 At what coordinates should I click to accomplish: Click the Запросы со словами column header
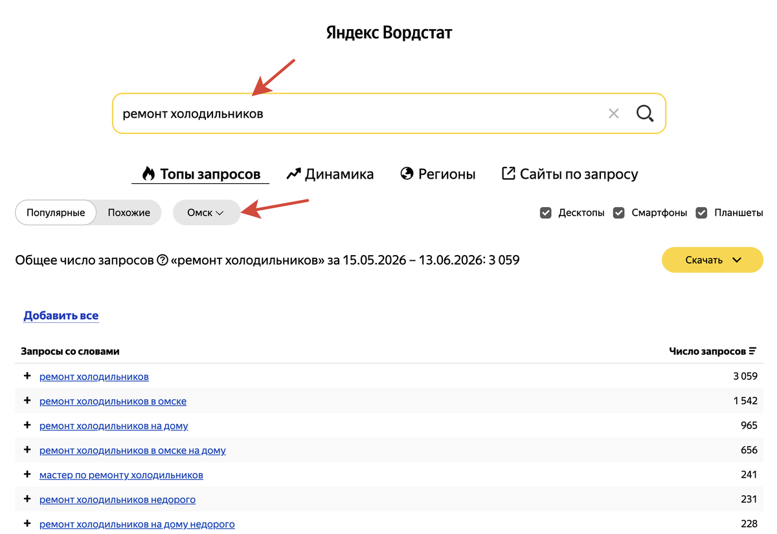click(x=70, y=351)
